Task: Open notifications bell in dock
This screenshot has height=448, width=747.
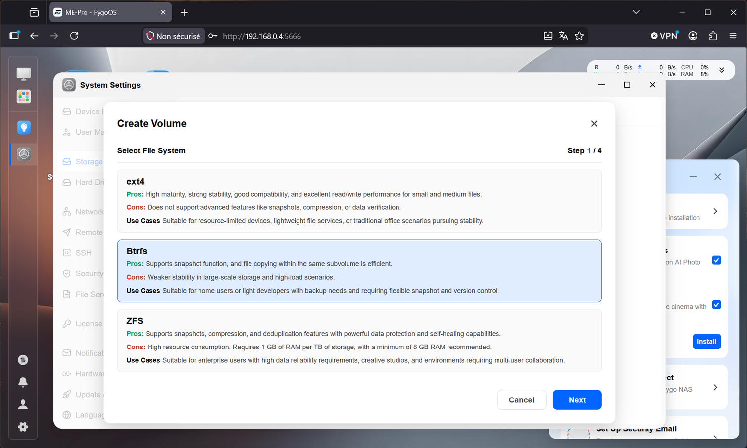Action: point(23,382)
